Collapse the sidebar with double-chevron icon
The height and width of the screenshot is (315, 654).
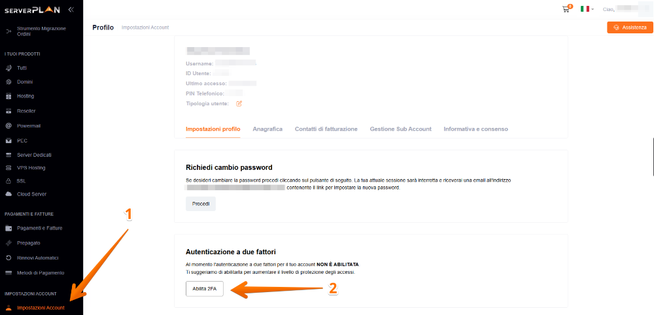pos(71,10)
